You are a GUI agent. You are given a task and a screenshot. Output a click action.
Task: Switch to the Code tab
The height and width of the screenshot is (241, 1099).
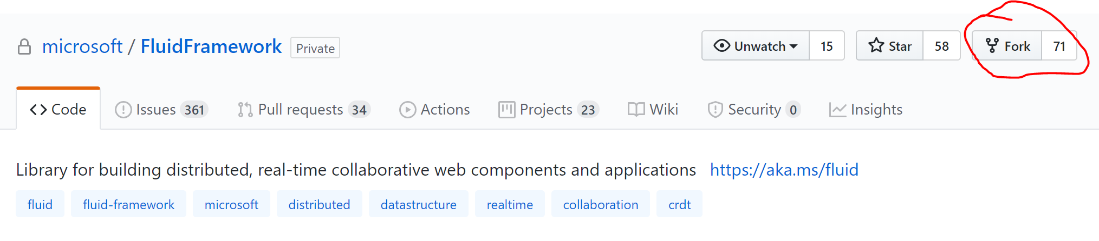click(x=58, y=109)
